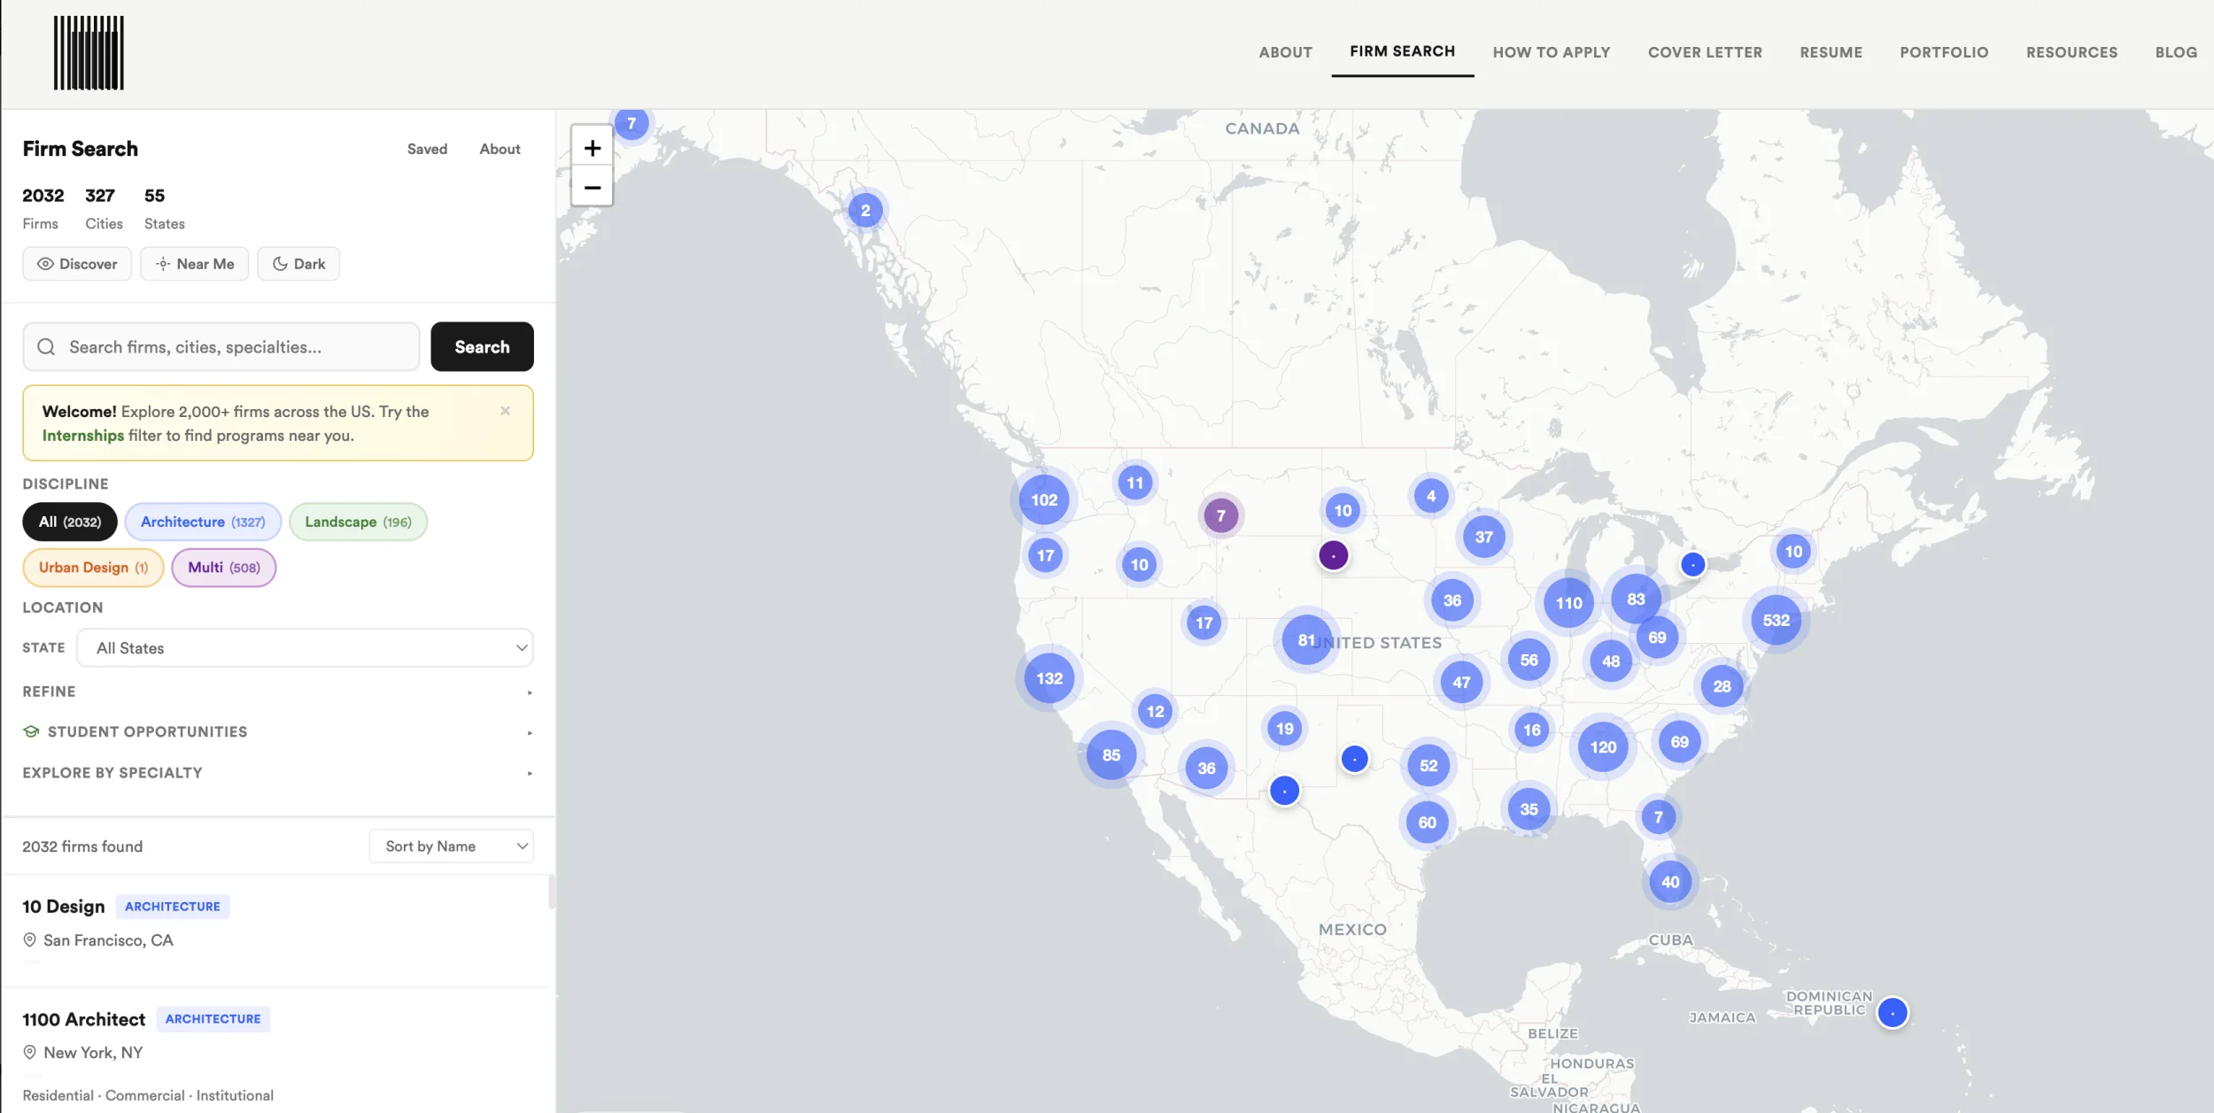Open the 85-firm cluster in Southern California

click(1111, 755)
